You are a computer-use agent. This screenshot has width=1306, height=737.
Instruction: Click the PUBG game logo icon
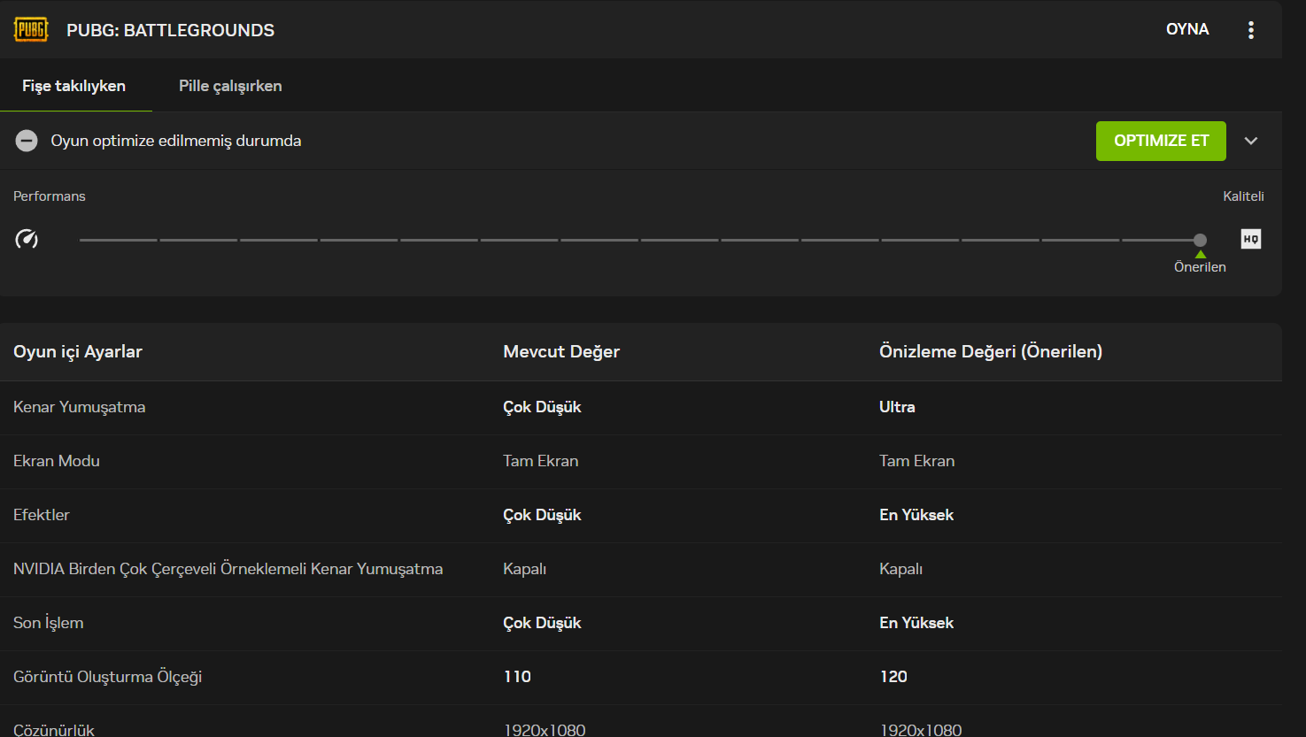pos(31,29)
